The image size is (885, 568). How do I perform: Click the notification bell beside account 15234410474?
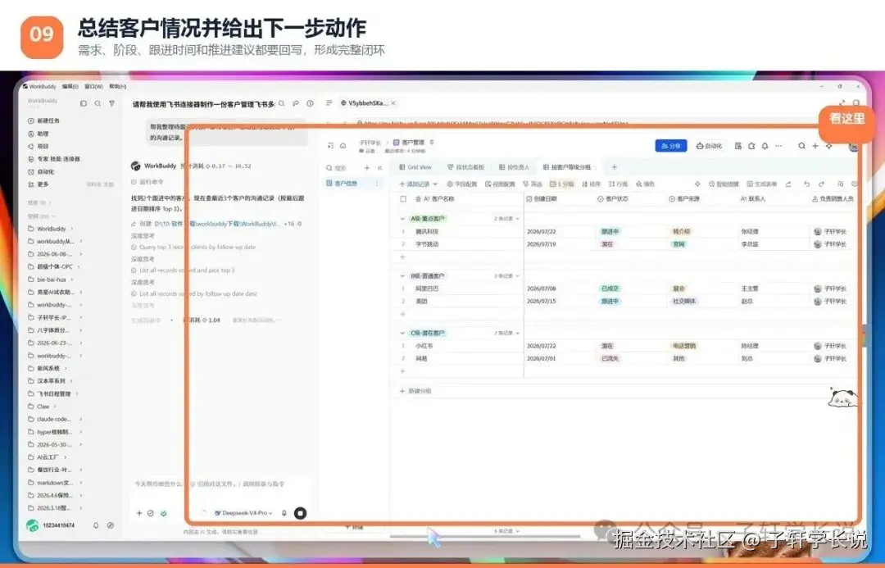pyautogui.click(x=96, y=525)
